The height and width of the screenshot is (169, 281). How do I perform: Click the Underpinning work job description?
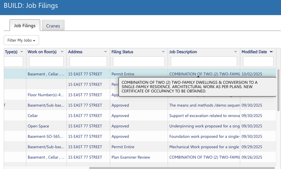(x=204, y=126)
